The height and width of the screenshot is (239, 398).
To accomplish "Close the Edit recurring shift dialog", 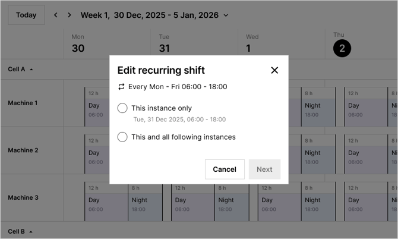I will tap(274, 70).
